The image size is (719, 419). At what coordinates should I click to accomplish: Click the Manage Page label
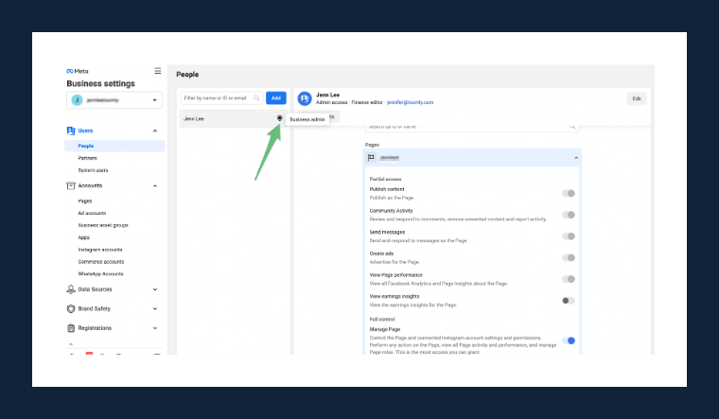point(385,329)
